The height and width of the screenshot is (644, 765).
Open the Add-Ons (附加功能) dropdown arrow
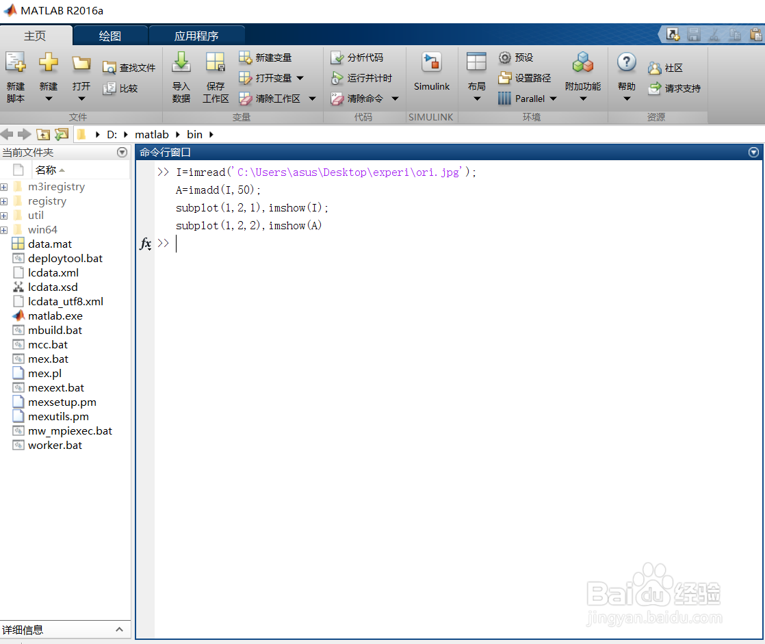(583, 99)
